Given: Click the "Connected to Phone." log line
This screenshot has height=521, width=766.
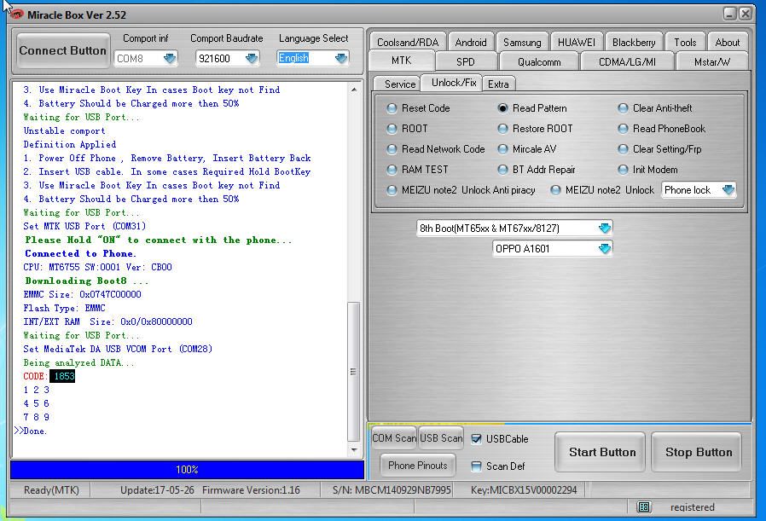Looking at the screenshot, I should (80, 253).
